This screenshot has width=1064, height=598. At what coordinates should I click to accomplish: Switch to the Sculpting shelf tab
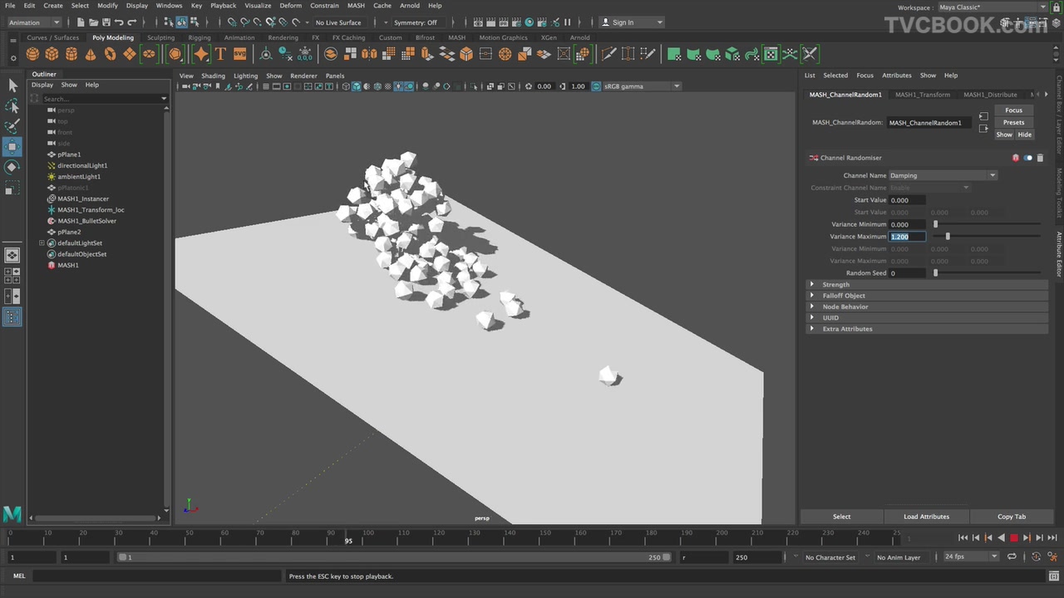(x=160, y=37)
